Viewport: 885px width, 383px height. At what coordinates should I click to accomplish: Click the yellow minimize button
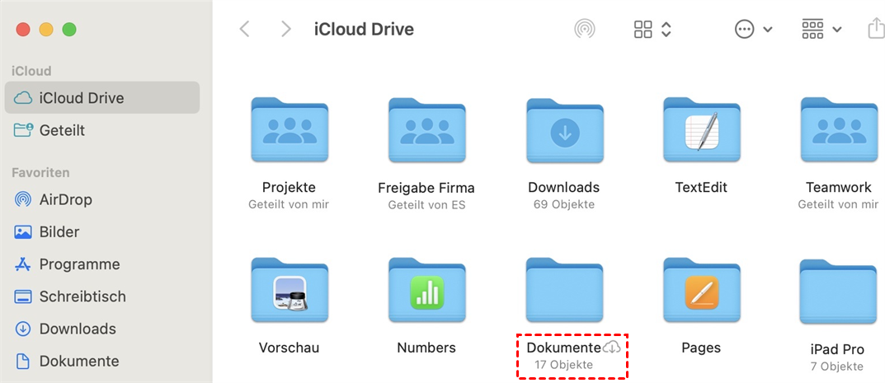point(45,30)
